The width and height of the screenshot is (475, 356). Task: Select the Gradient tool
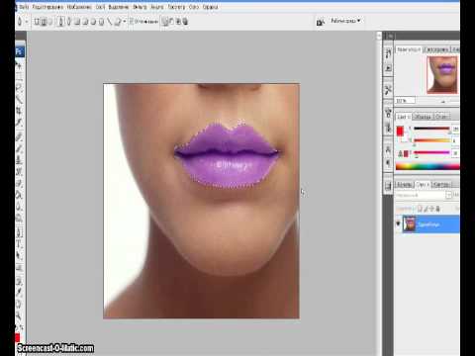(x=19, y=195)
